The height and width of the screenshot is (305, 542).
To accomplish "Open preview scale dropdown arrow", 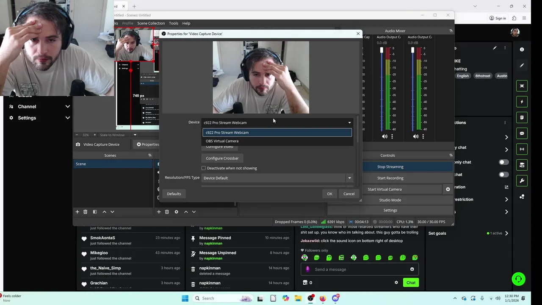I will pos(135,135).
